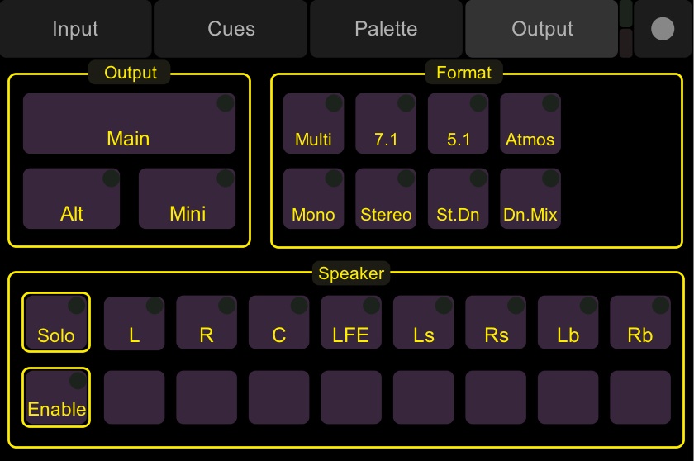Switch to the Alt output
This screenshot has width=694, height=461.
click(71, 198)
